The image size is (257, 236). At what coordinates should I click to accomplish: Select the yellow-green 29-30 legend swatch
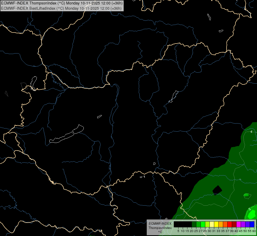(207, 224)
